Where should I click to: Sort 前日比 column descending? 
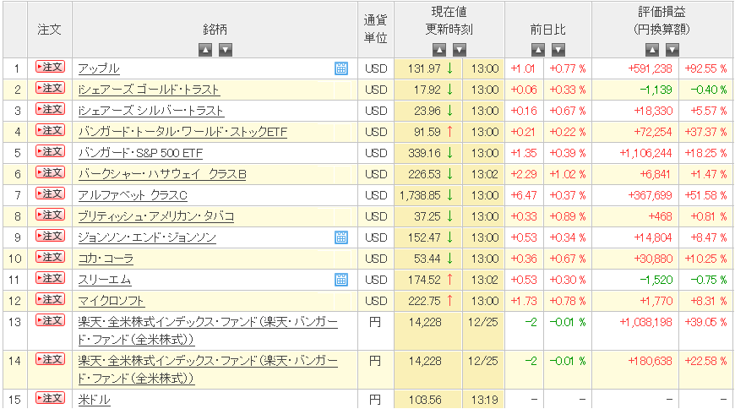(558, 50)
